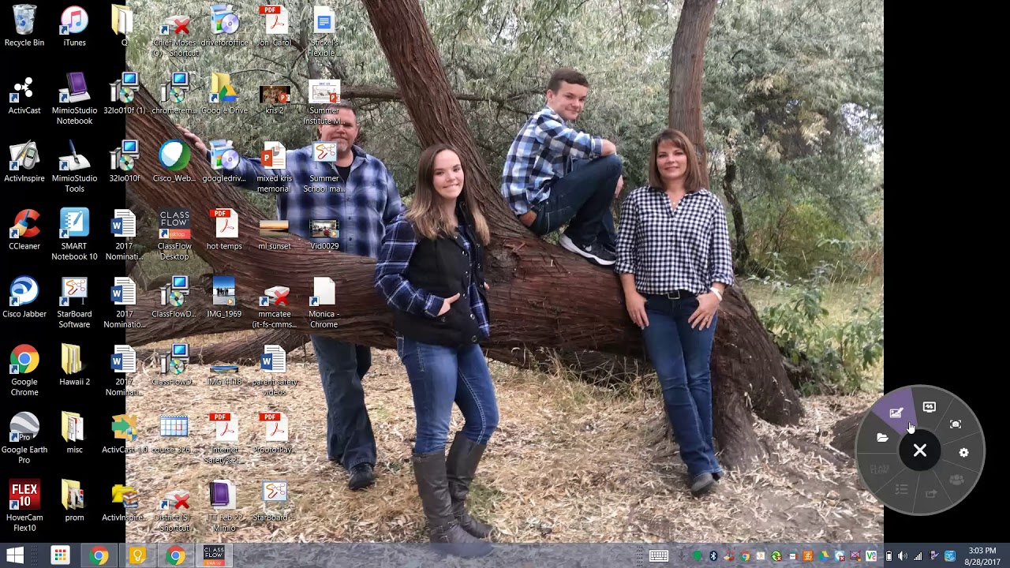Open MimioStudio Tools shortcut

tap(74, 166)
